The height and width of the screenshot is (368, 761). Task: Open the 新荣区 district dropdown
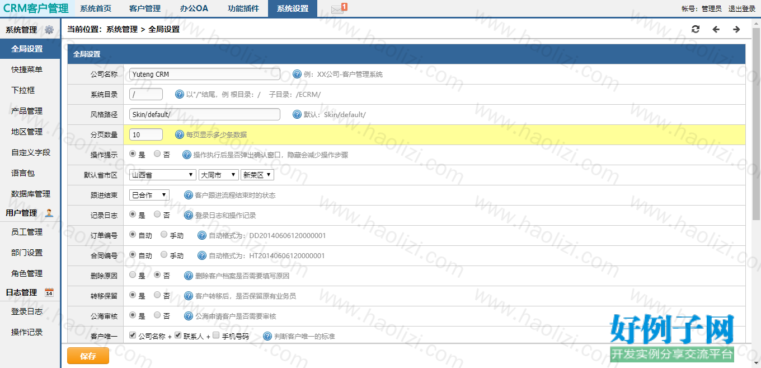click(257, 175)
